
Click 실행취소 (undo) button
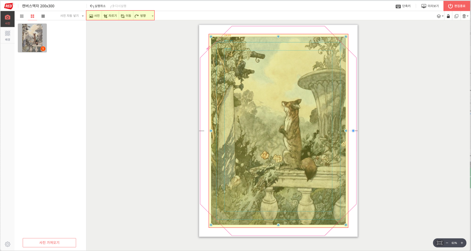tap(98, 6)
